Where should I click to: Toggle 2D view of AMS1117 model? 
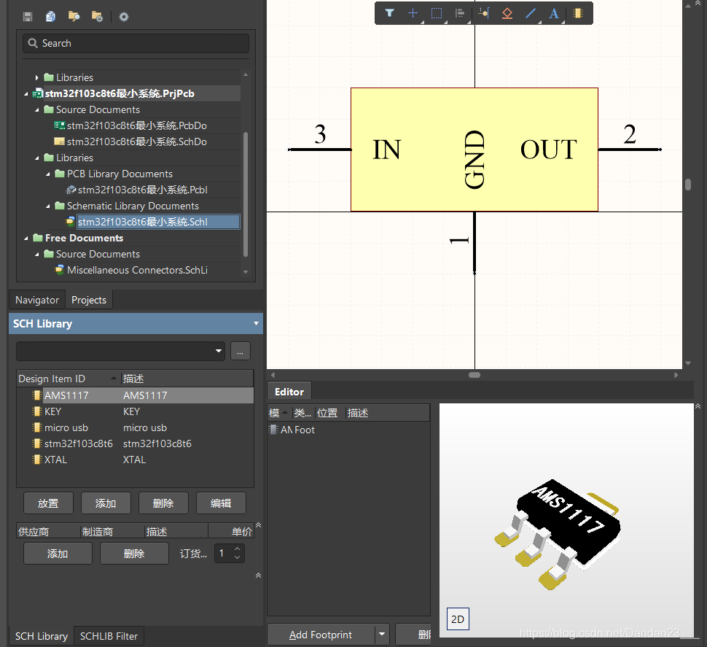[x=458, y=620]
